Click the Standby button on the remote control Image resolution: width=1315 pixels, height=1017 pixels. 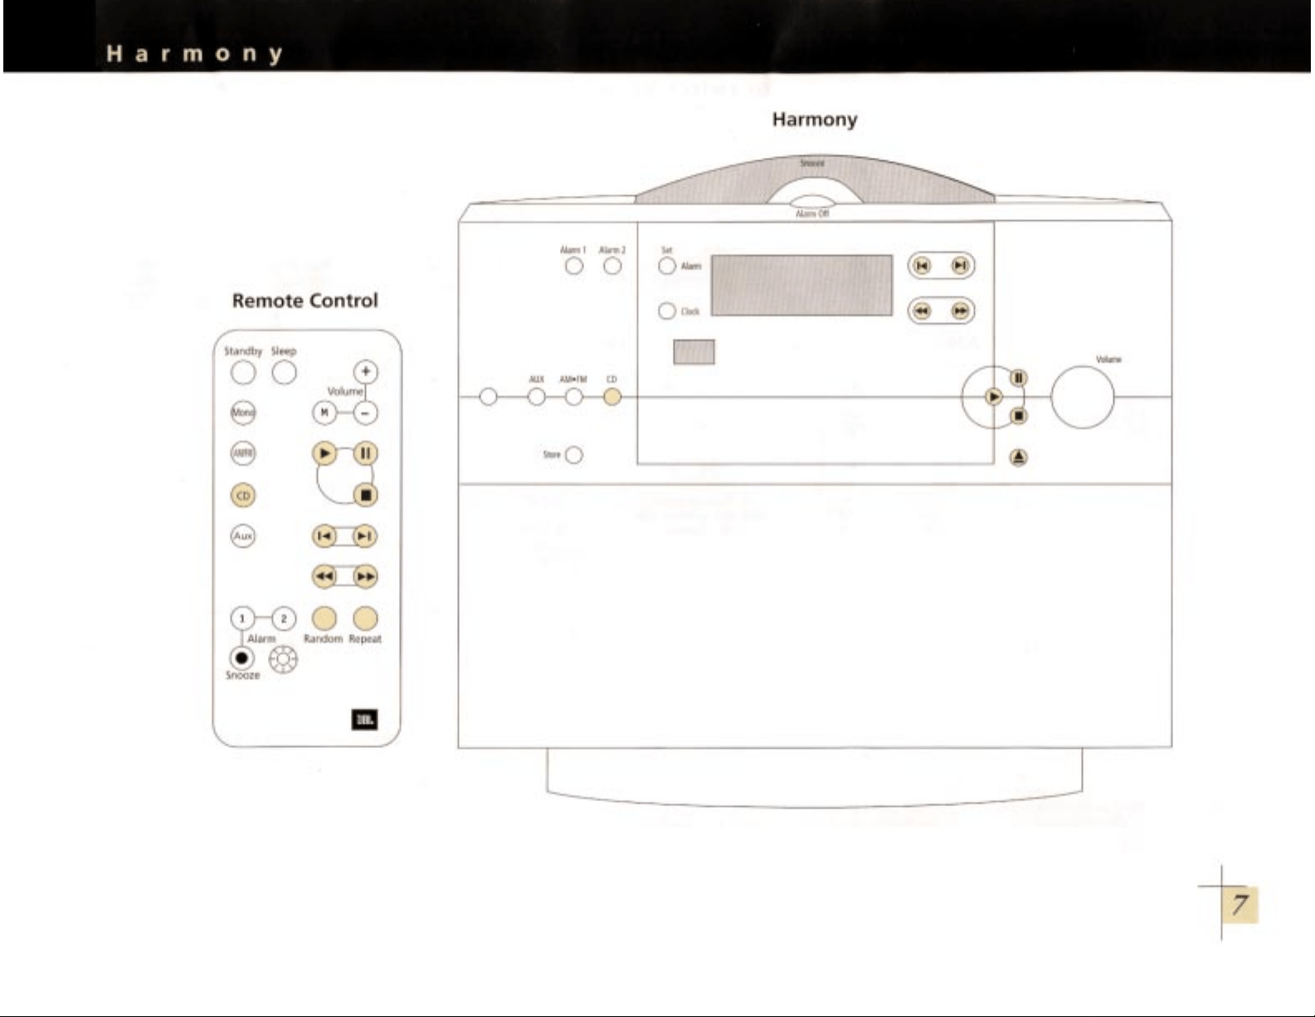tap(243, 373)
